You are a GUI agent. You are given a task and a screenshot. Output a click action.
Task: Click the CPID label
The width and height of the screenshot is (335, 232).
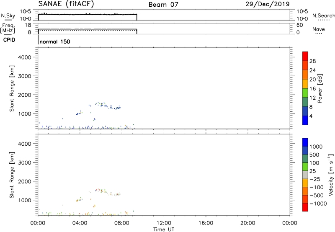[x=9, y=40]
